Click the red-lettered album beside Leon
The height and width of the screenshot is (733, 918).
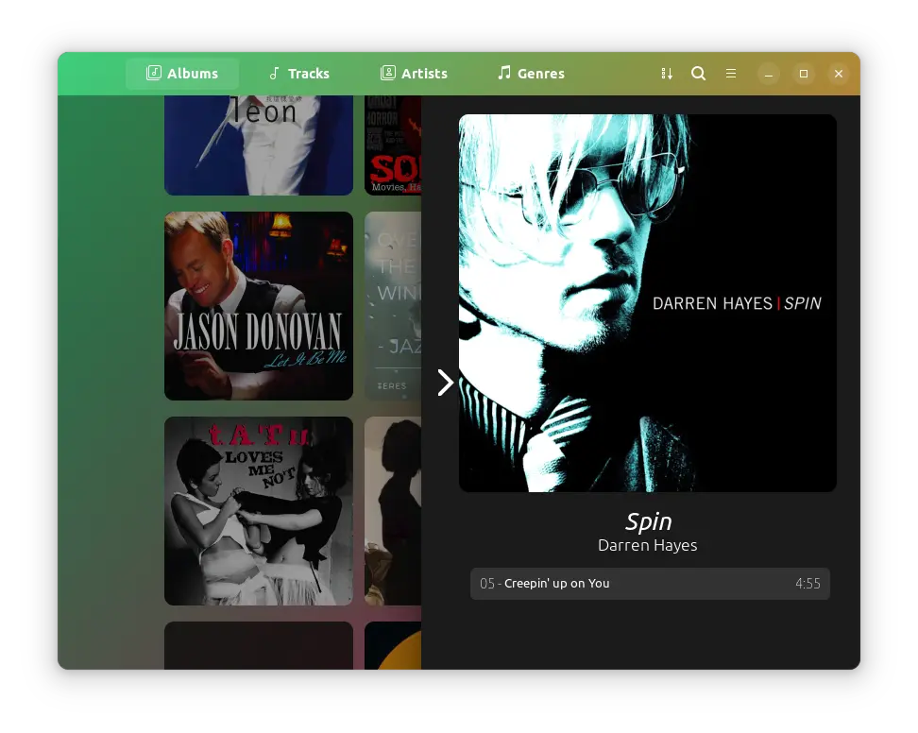coord(393,145)
